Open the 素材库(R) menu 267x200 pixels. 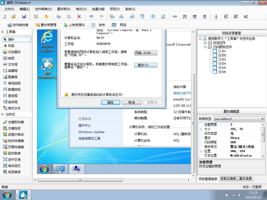click(64, 9)
